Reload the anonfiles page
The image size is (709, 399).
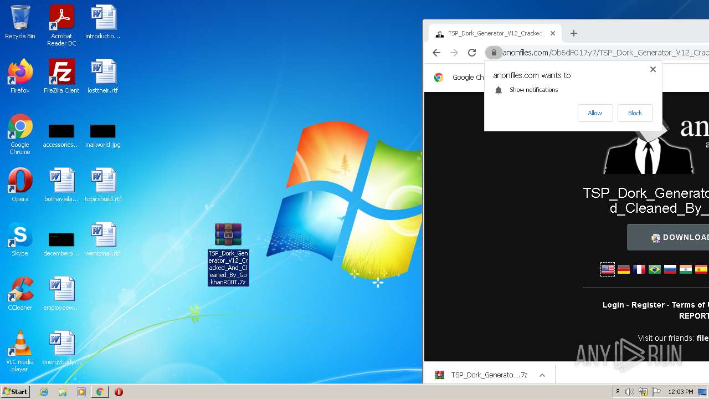472,53
